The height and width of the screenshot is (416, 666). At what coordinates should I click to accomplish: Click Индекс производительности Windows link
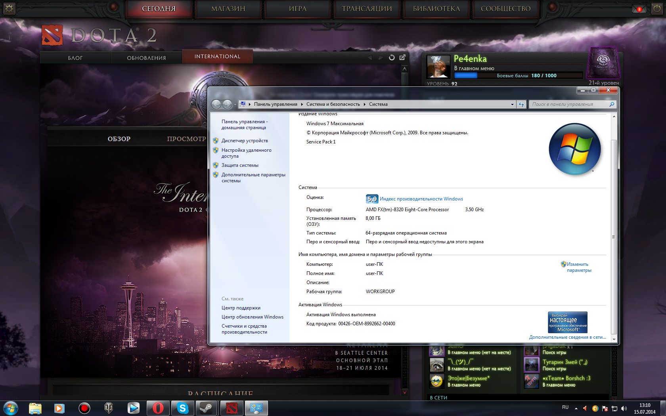click(421, 199)
